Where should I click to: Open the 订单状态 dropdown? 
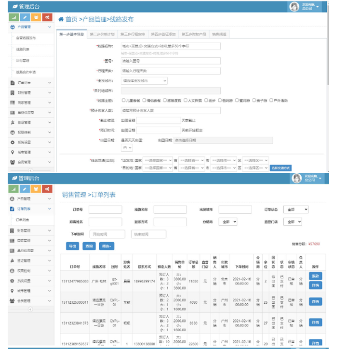[x=296, y=210]
